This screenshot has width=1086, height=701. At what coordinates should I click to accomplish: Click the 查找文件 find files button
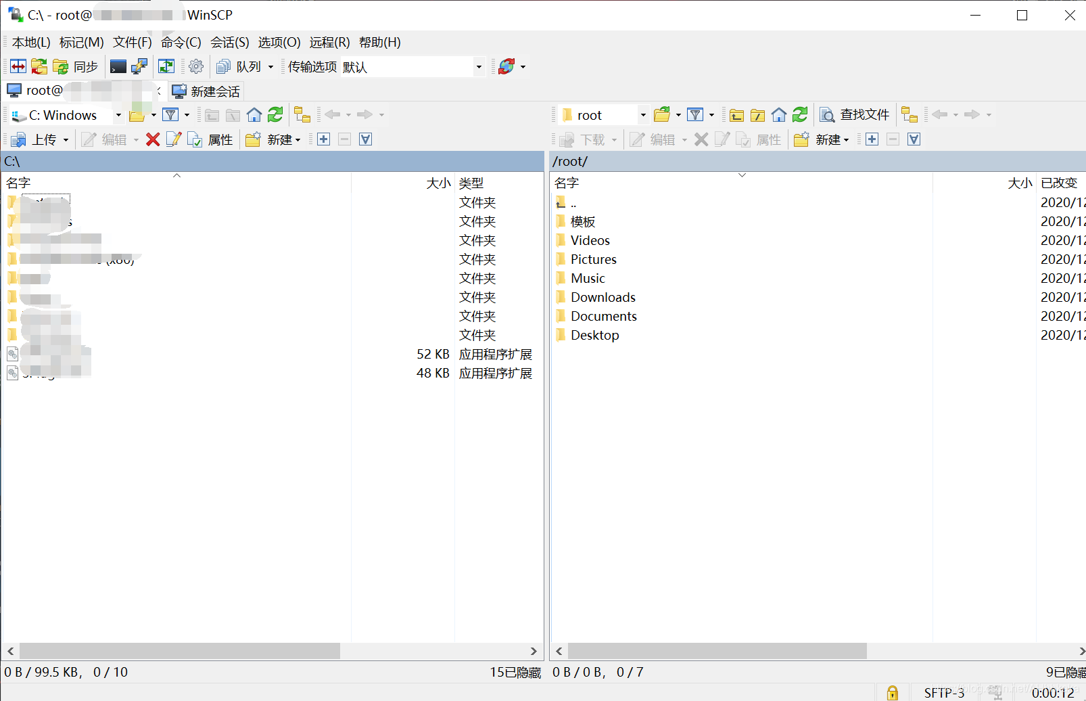[x=855, y=115]
